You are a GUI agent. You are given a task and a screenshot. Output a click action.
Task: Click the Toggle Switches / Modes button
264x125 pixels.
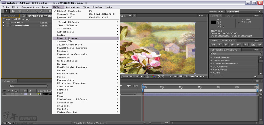(89, 123)
